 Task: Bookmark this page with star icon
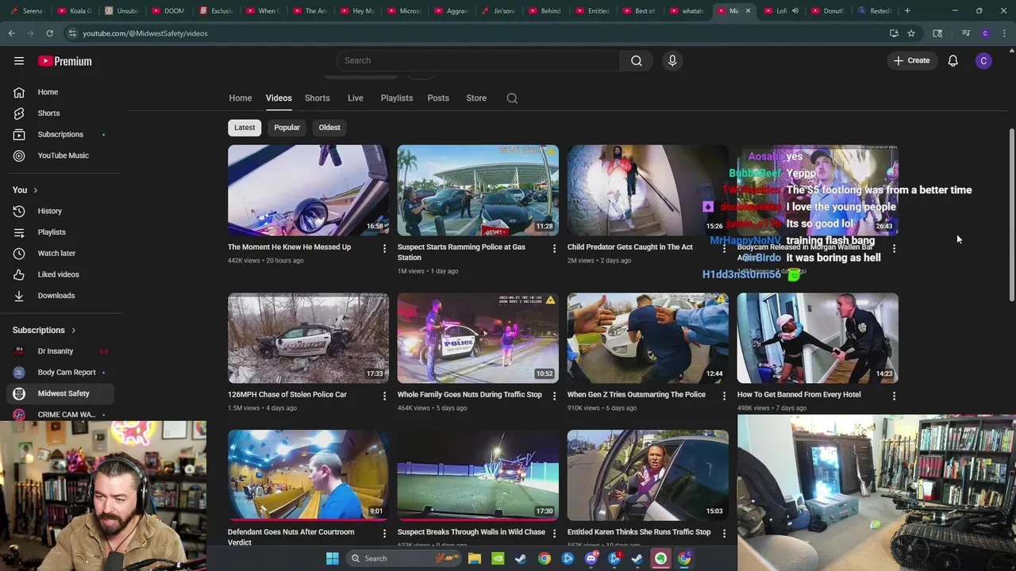(x=911, y=33)
